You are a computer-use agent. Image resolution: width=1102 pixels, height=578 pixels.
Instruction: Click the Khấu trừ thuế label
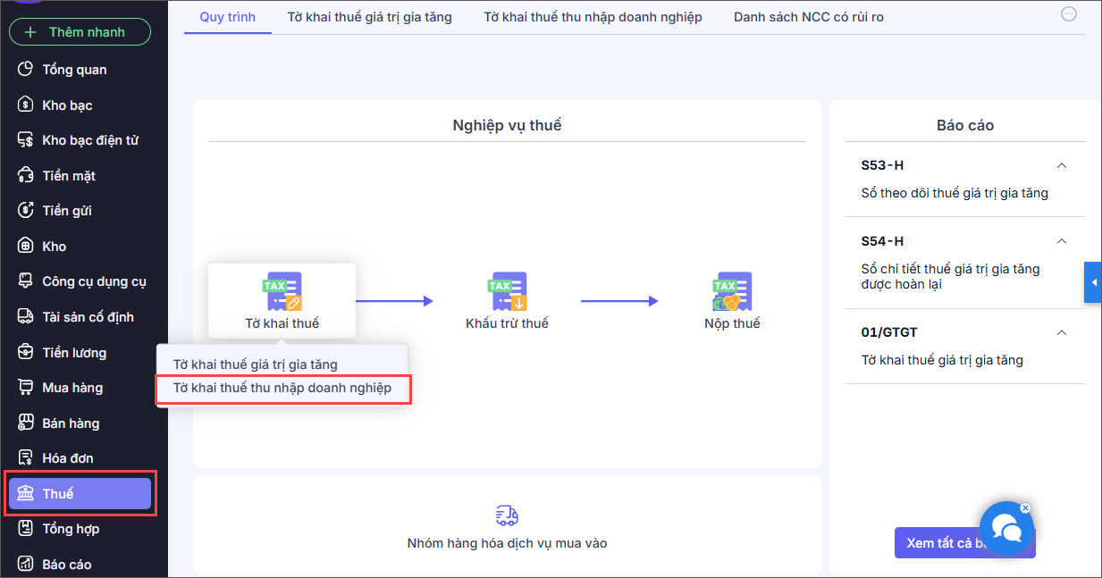[x=507, y=323]
